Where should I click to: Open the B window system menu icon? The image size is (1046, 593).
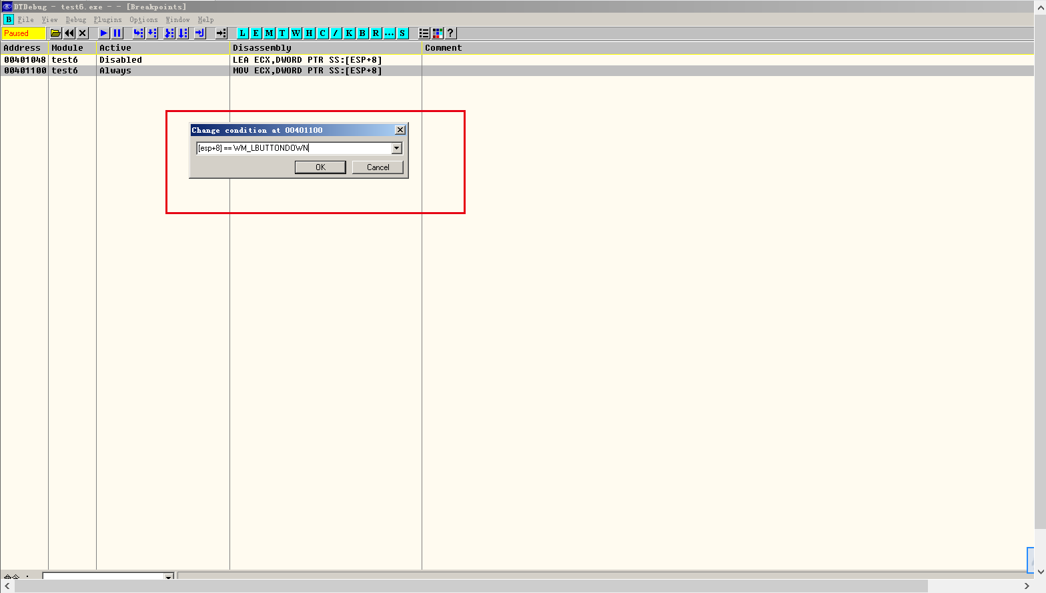pyautogui.click(x=9, y=19)
